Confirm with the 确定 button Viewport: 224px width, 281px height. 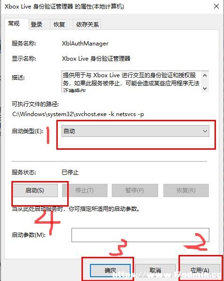pos(110,270)
